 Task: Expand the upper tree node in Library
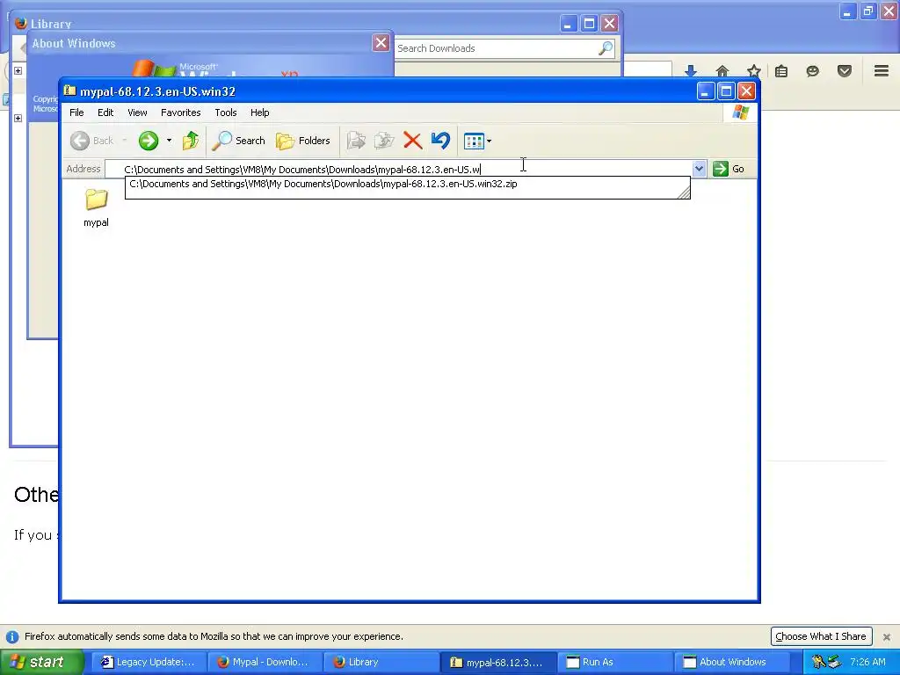click(x=18, y=70)
